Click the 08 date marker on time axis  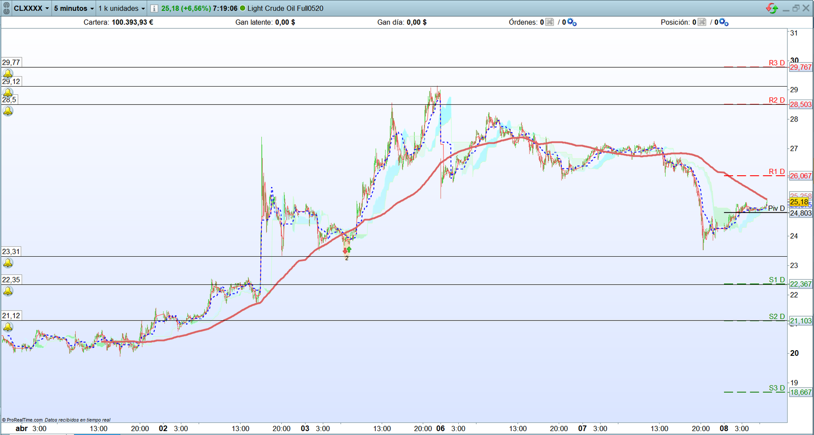point(724,428)
